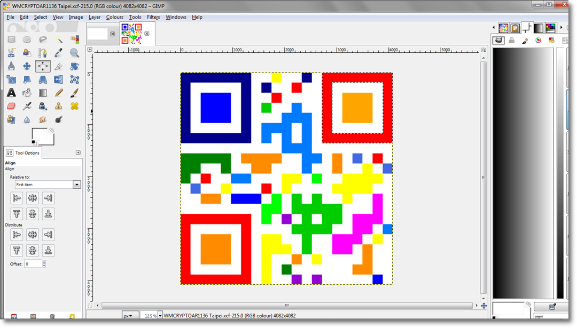
Task: Select the Colour Picker eyedropper tool
Action: coord(59,53)
